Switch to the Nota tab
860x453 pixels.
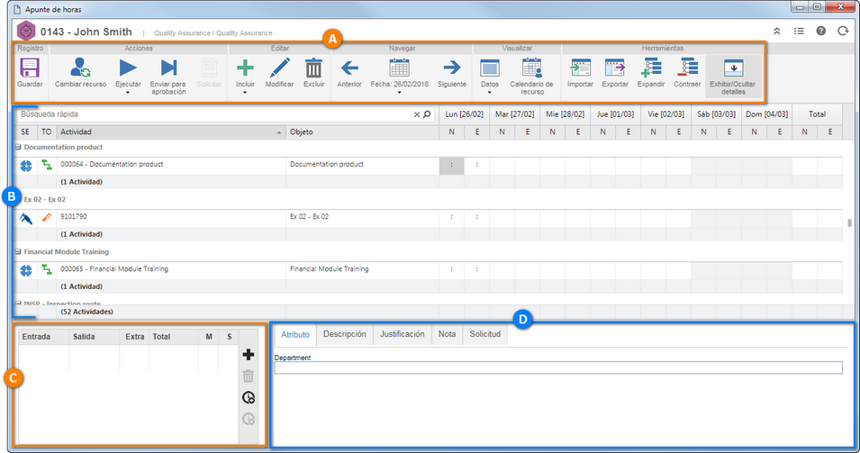point(447,334)
